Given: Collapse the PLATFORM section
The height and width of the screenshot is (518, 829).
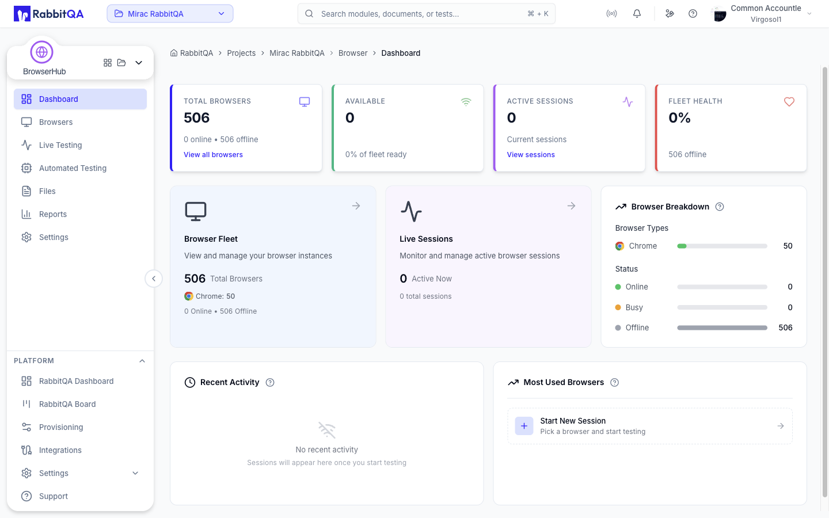Looking at the screenshot, I should click(142, 361).
